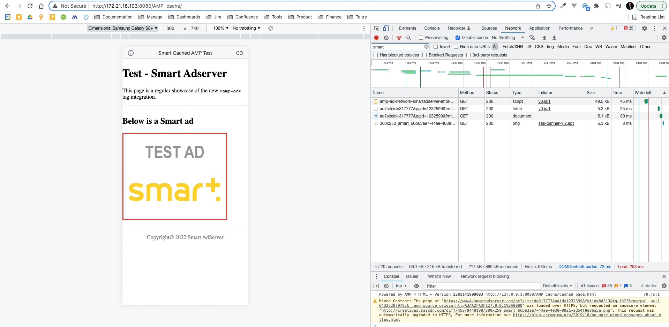This screenshot has height=327, width=669.
Task: Enable 3rd-party requests filter
Action: [x=468, y=55]
